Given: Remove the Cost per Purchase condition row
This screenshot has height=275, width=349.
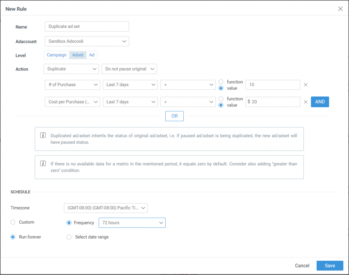Looking at the screenshot, I should [x=306, y=102].
